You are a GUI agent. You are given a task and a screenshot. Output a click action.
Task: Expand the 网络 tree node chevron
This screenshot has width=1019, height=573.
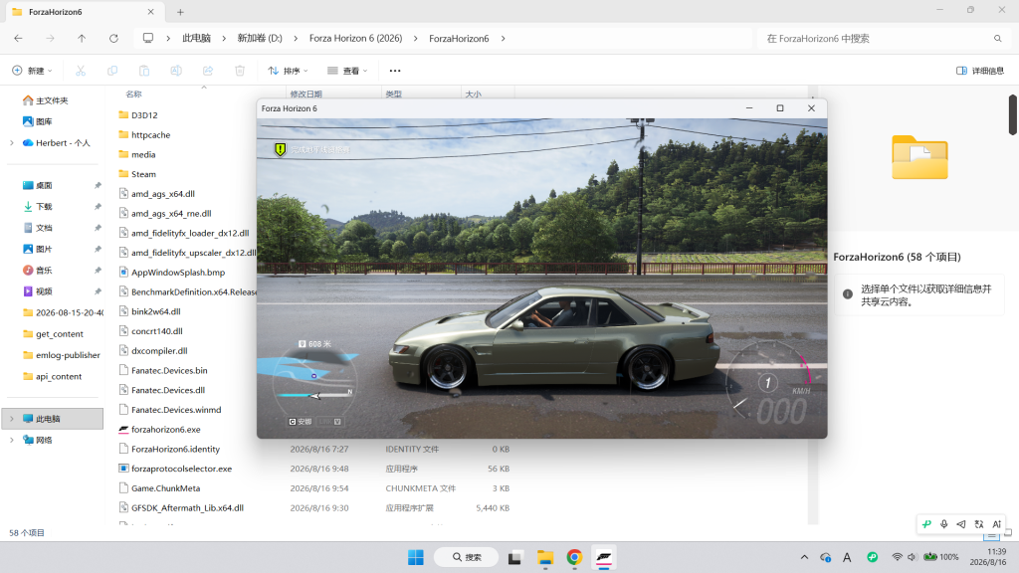point(12,440)
